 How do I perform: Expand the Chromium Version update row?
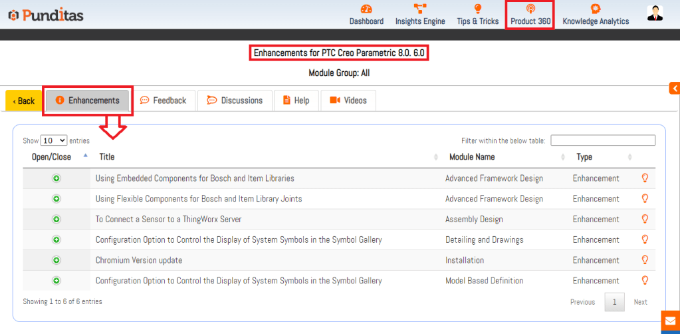click(57, 260)
